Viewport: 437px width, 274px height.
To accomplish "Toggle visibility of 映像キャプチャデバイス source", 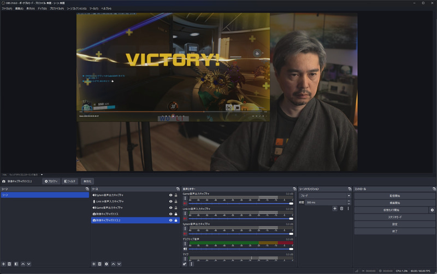I will pyautogui.click(x=171, y=214).
